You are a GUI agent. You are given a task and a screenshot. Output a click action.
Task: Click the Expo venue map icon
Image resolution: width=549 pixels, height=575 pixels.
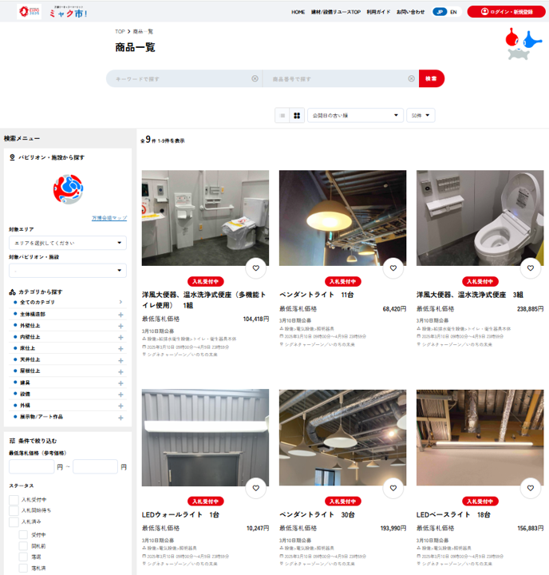(x=68, y=189)
